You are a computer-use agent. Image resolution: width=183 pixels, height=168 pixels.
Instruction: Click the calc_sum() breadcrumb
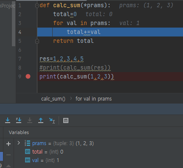point(53,99)
